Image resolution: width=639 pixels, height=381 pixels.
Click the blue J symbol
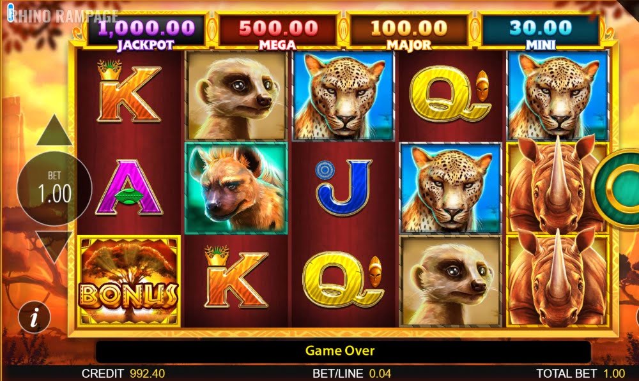344,187
